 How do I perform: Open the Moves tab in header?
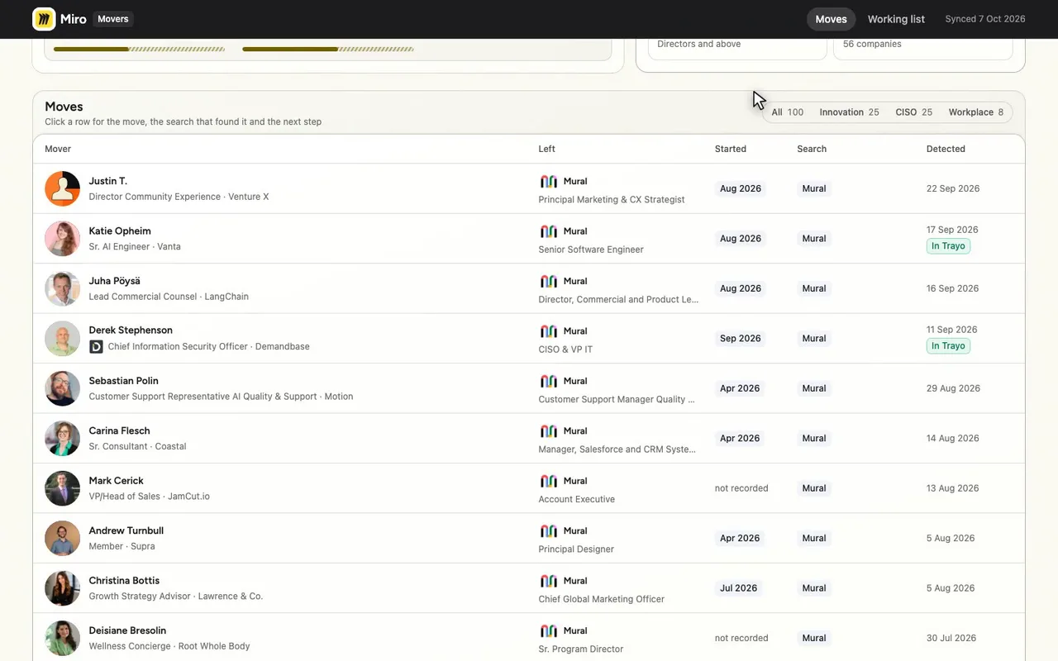pyautogui.click(x=831, y=19)
